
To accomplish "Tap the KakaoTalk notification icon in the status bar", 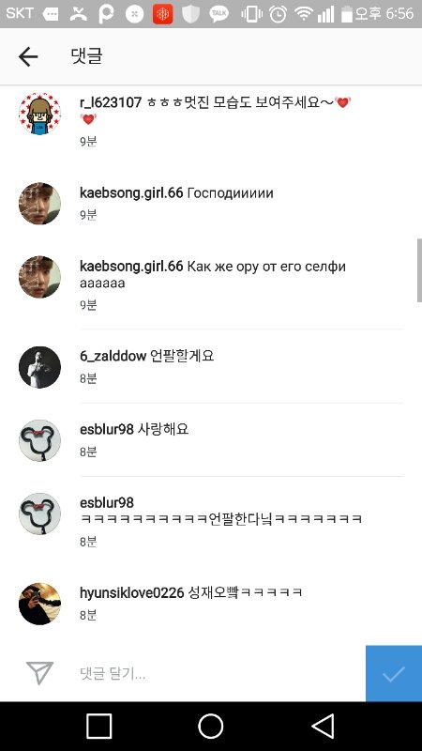I will coord(219,14).
